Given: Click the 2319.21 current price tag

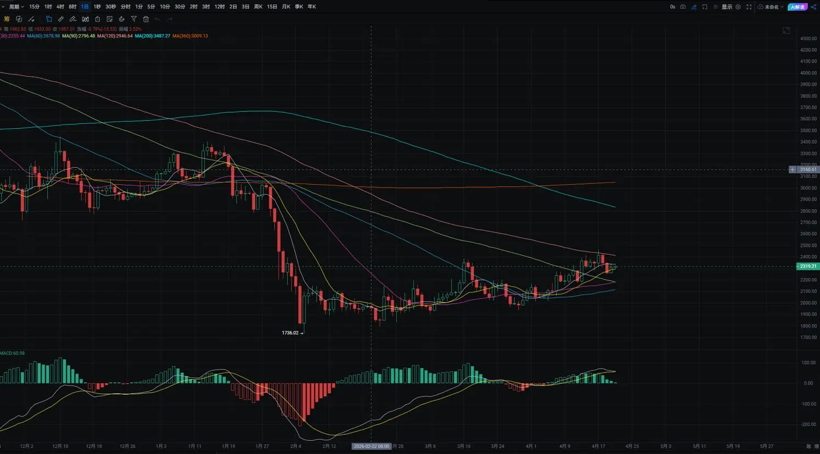Looking at the screenshot, I should pyautogui.click(x=807, y=266).
